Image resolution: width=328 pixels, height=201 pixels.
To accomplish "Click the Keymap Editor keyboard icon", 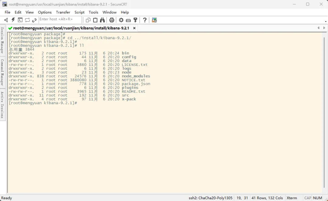I will click(128, 20).
